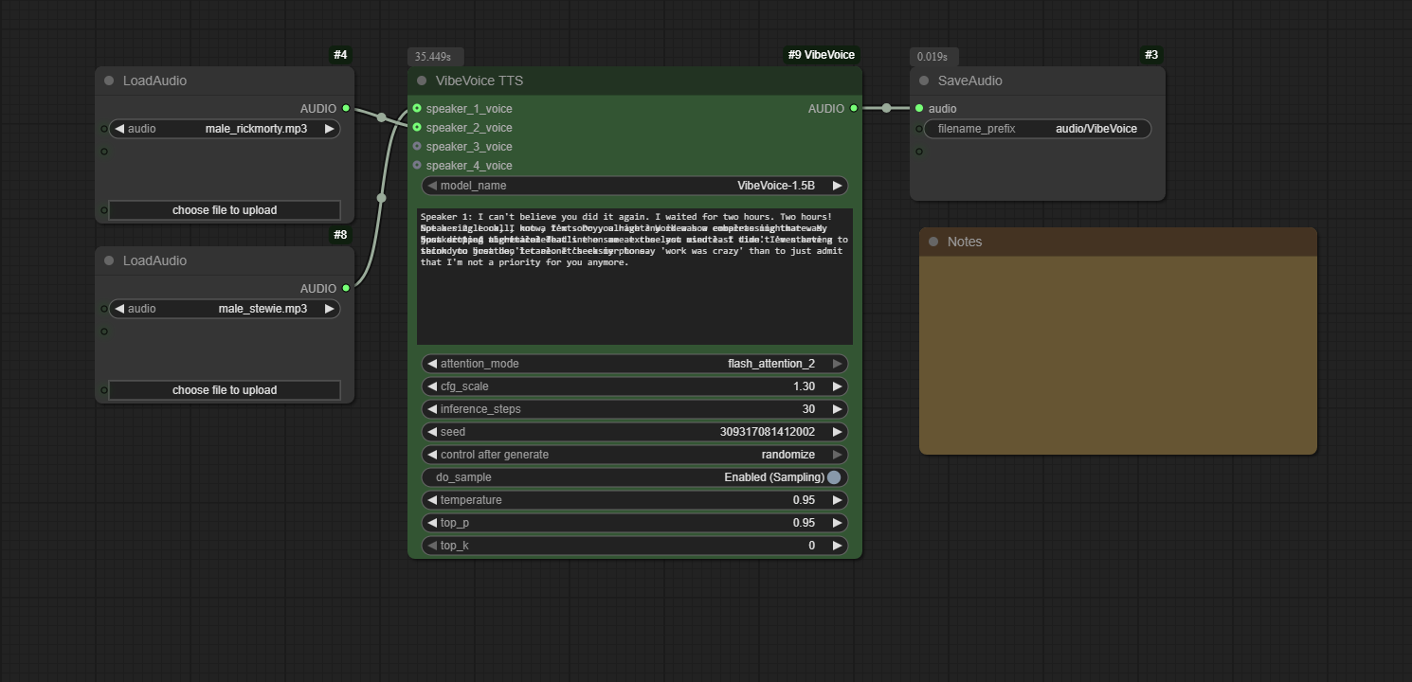
Task: Click AUDIO output port of male_stewie LoadAudio node
Action: 346,289
